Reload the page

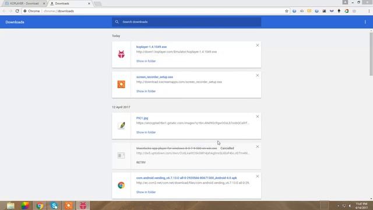[x=17, y=11]
